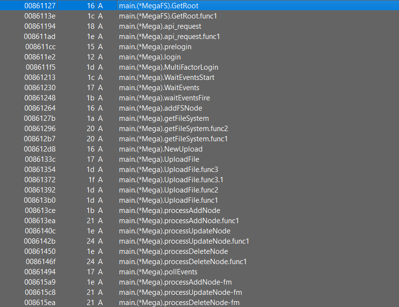Select main.(*Mega).processUpdateNode-fm row

click(200, 292)
